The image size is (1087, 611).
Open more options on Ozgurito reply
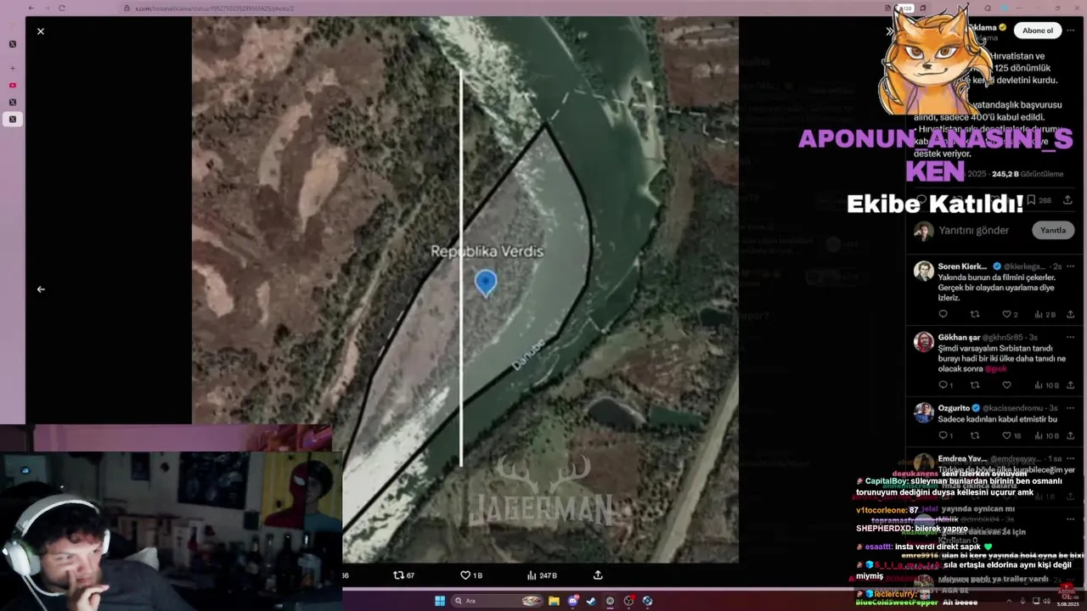coord(1071,408)
